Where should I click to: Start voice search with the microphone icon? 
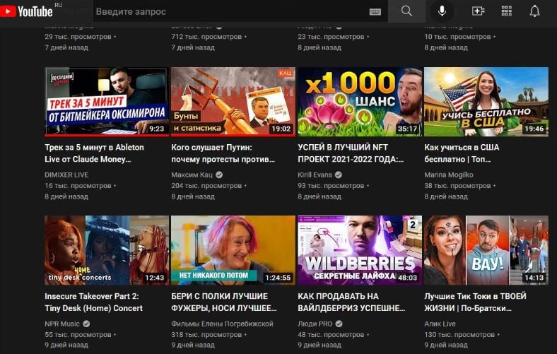coord(442,11)
